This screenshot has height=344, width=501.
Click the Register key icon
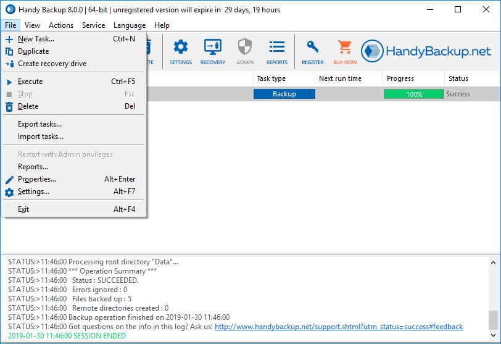point(313,52)
